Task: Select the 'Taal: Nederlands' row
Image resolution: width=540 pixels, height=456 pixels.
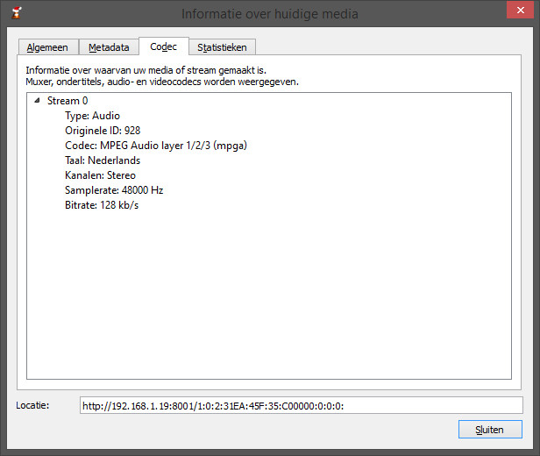Action: pos(103,160)
